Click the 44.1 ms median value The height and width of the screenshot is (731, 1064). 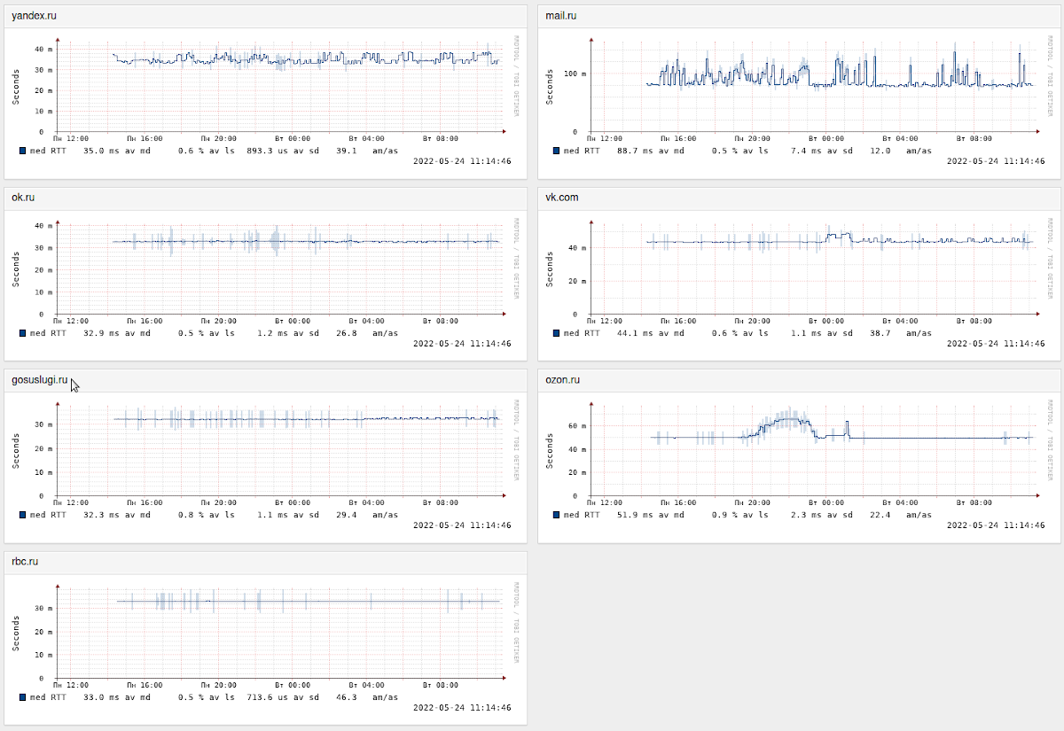click(x=635, y=333)
